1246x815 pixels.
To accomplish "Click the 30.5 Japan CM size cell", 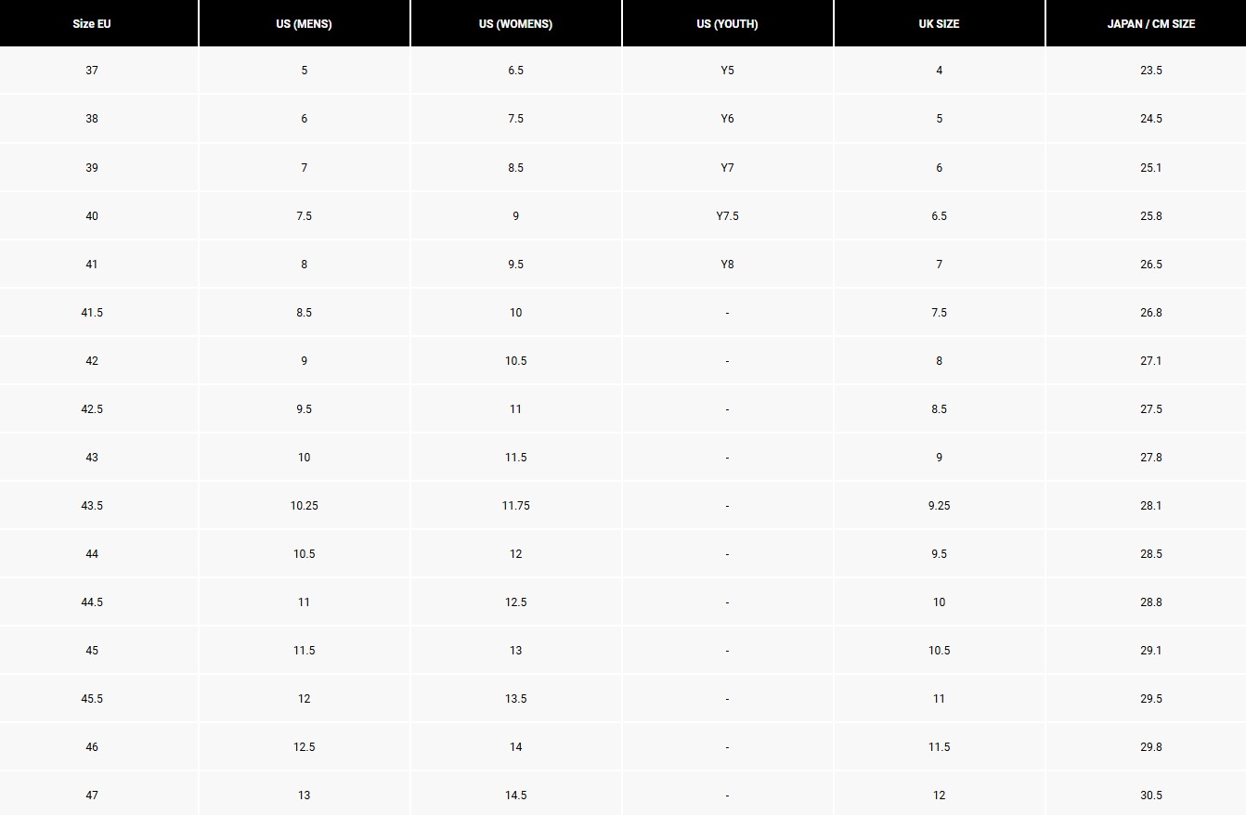I will coord(1150,796).
